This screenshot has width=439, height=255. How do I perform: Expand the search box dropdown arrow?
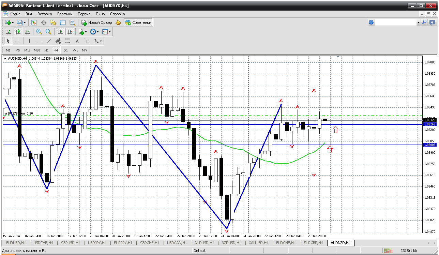pyautogui.click(x=418, y=22)
